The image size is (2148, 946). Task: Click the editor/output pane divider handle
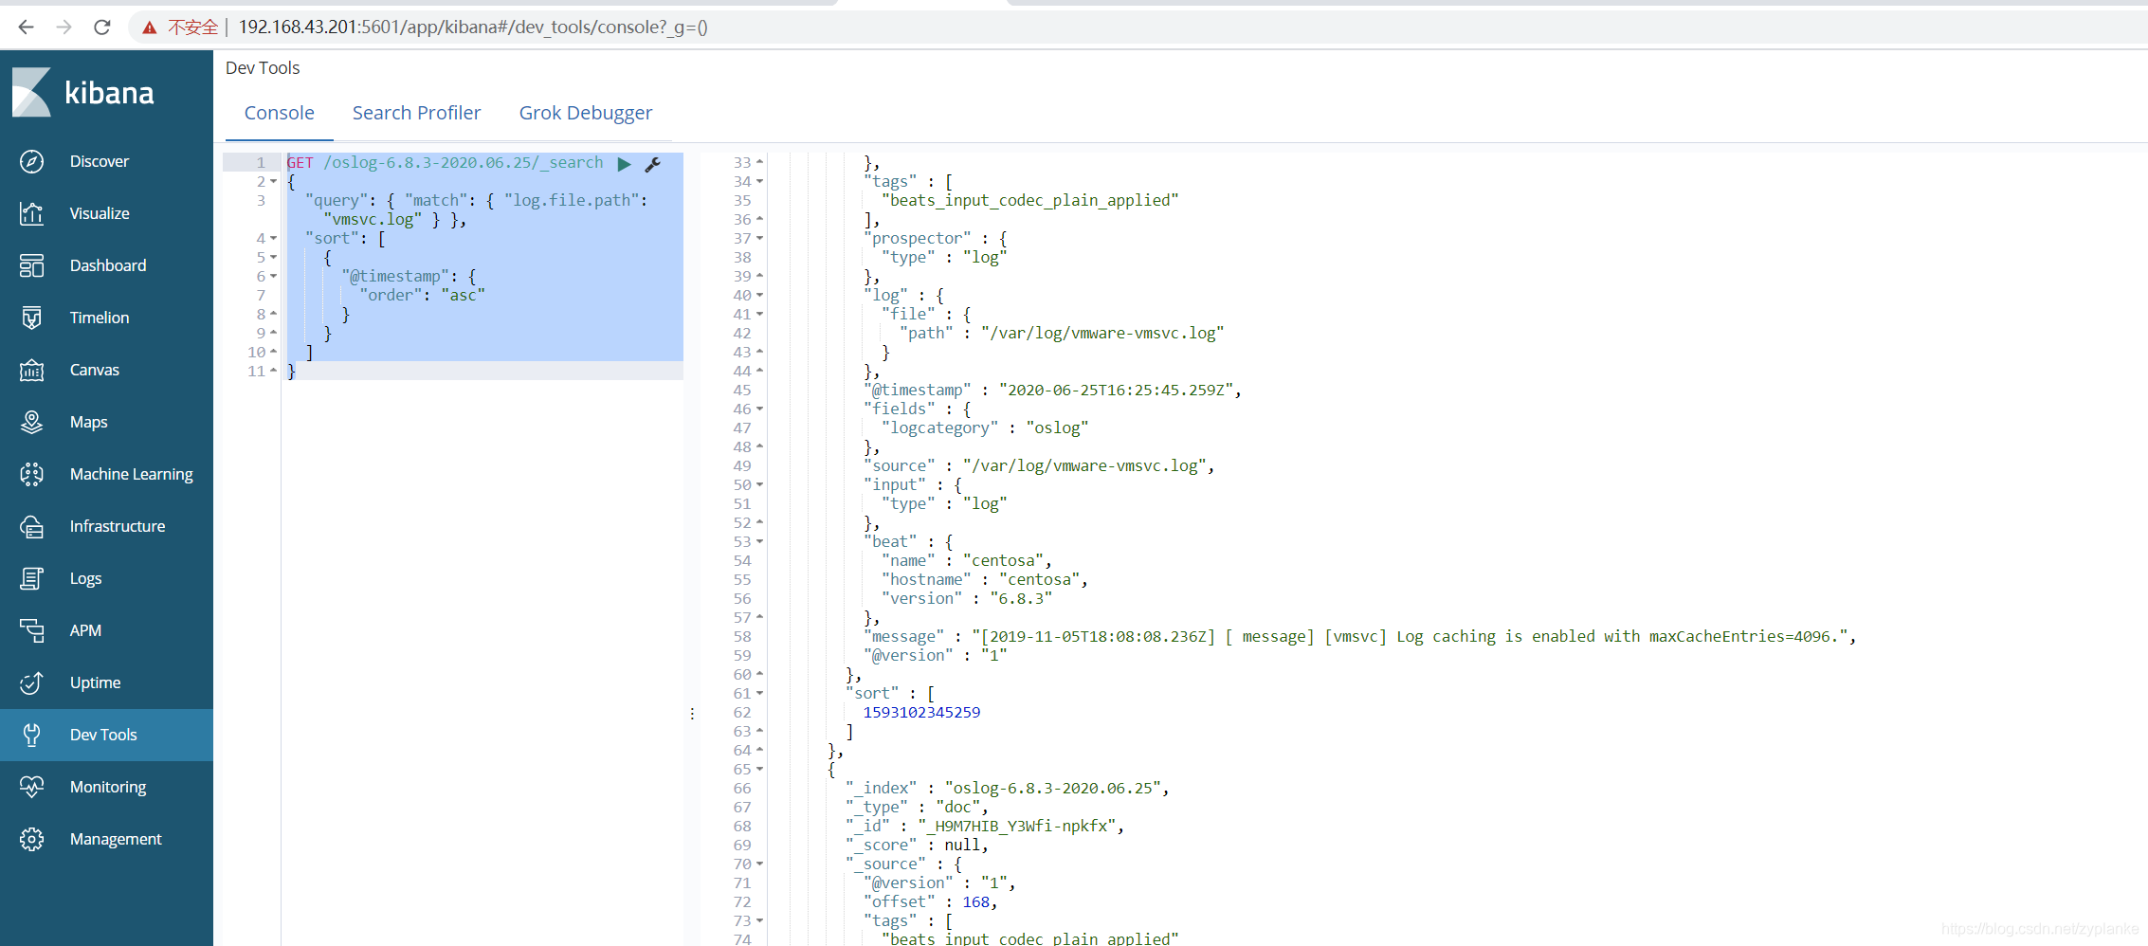click(692, 713)
